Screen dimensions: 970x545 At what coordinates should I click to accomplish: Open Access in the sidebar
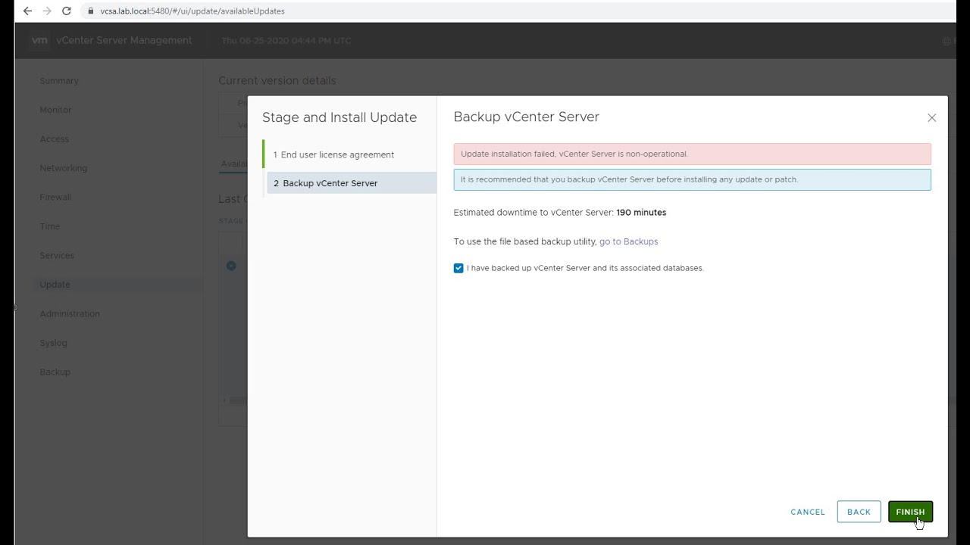(54, 139)
